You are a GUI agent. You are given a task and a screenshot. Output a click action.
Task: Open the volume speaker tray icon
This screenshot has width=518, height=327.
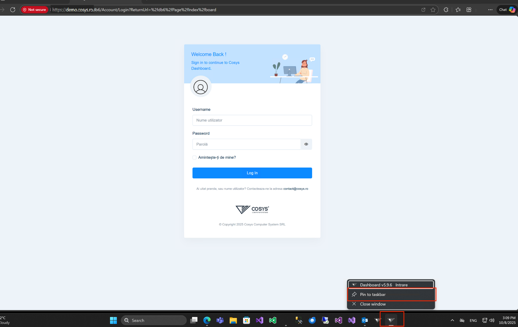(x=492, y=320)
